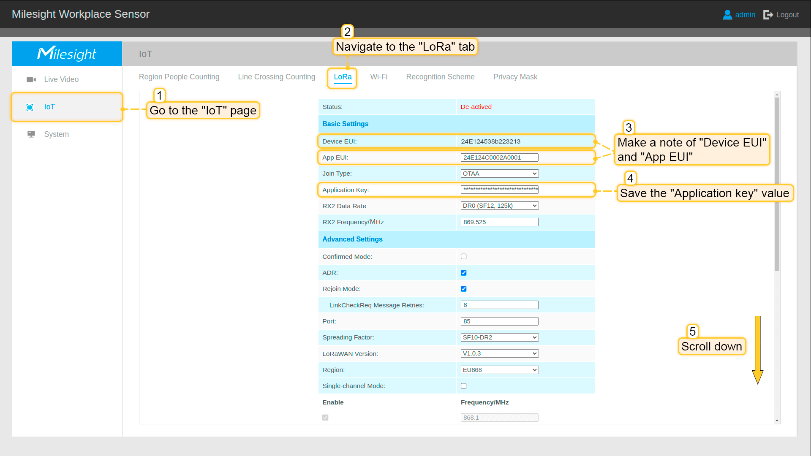The width and height of the screenshot is (811, 456).
Task: Click the System monitor icon
Action: pyautogui.click(x=31, y=134)
